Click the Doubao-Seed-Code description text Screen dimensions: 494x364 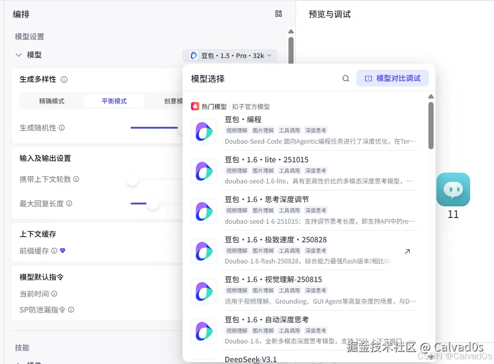click(320, 141)
